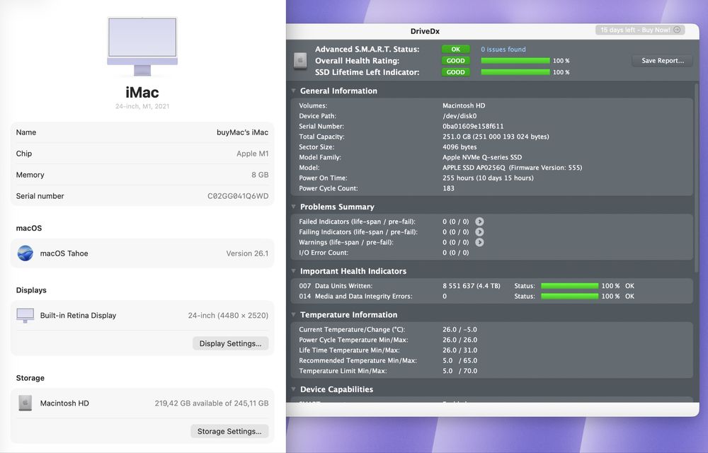
Task: Click the '0 issues found' link
Action: point(503,49)
